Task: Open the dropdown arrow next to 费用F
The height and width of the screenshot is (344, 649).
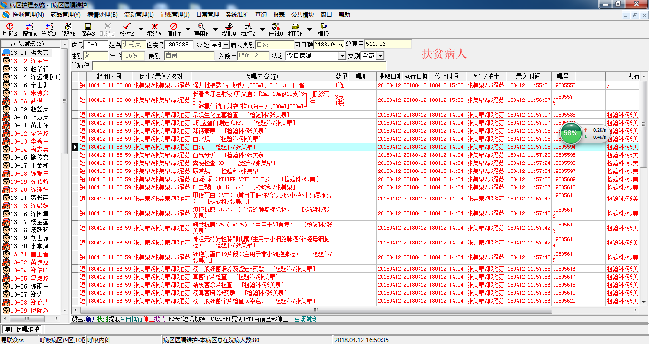Action: click(215, 29)
